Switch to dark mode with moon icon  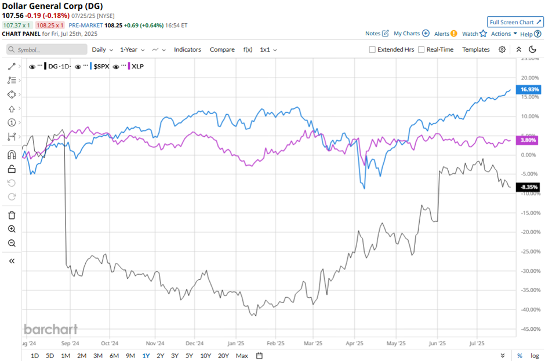pyautogui.click(x=532, y=49)
